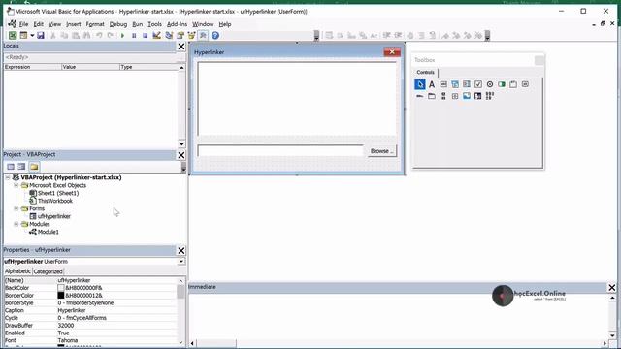Collapse the Microsoft Excel Objects folder
621x349 pixels.
16,185
